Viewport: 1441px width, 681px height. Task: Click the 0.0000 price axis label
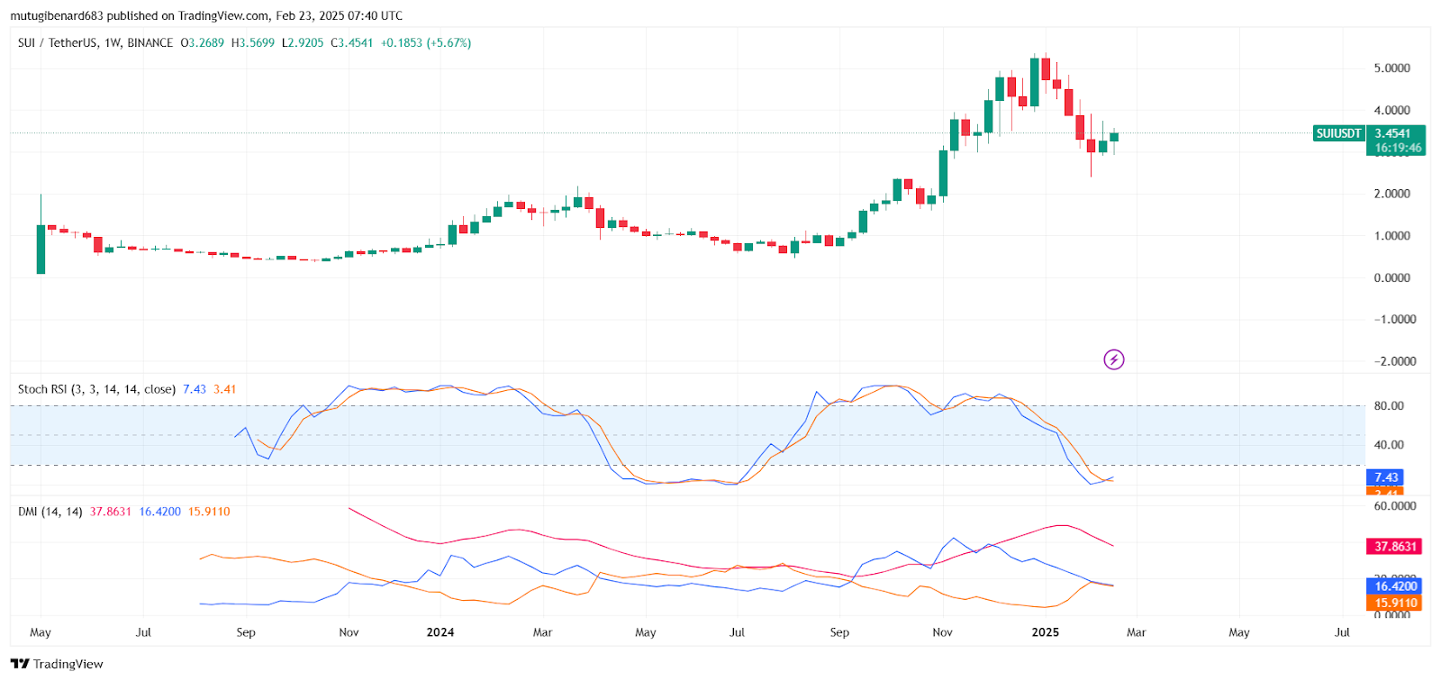(1392, 277)
